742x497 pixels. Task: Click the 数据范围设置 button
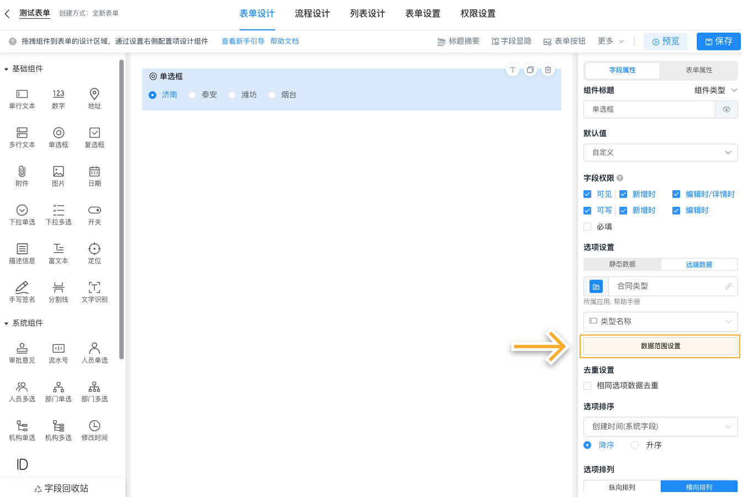pos(660,346)
